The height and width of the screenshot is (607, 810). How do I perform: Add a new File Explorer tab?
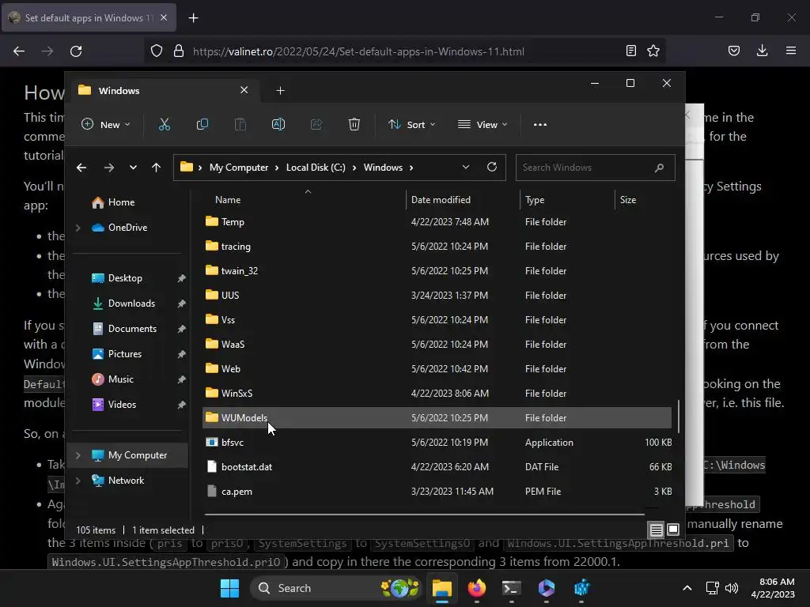pyautogui.click(x=280, y=90)
